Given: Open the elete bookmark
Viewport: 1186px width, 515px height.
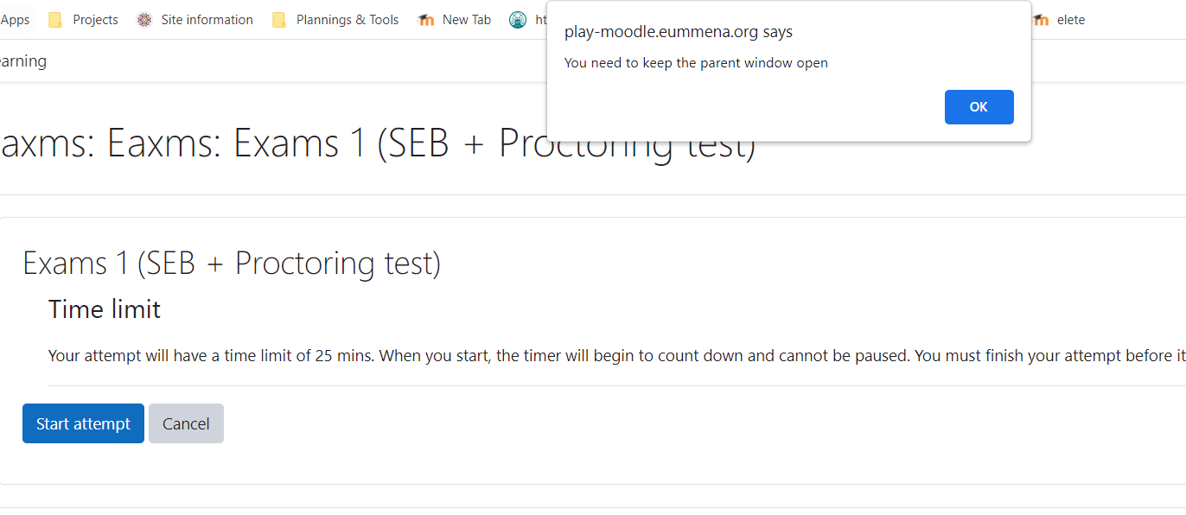Looking at the screenshot, I should (1070, 19).
